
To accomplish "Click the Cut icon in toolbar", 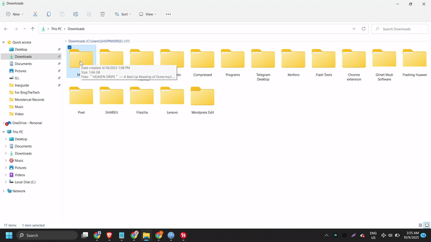I will point(35,14).
